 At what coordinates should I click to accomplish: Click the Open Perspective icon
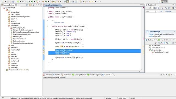click(159, 2)
